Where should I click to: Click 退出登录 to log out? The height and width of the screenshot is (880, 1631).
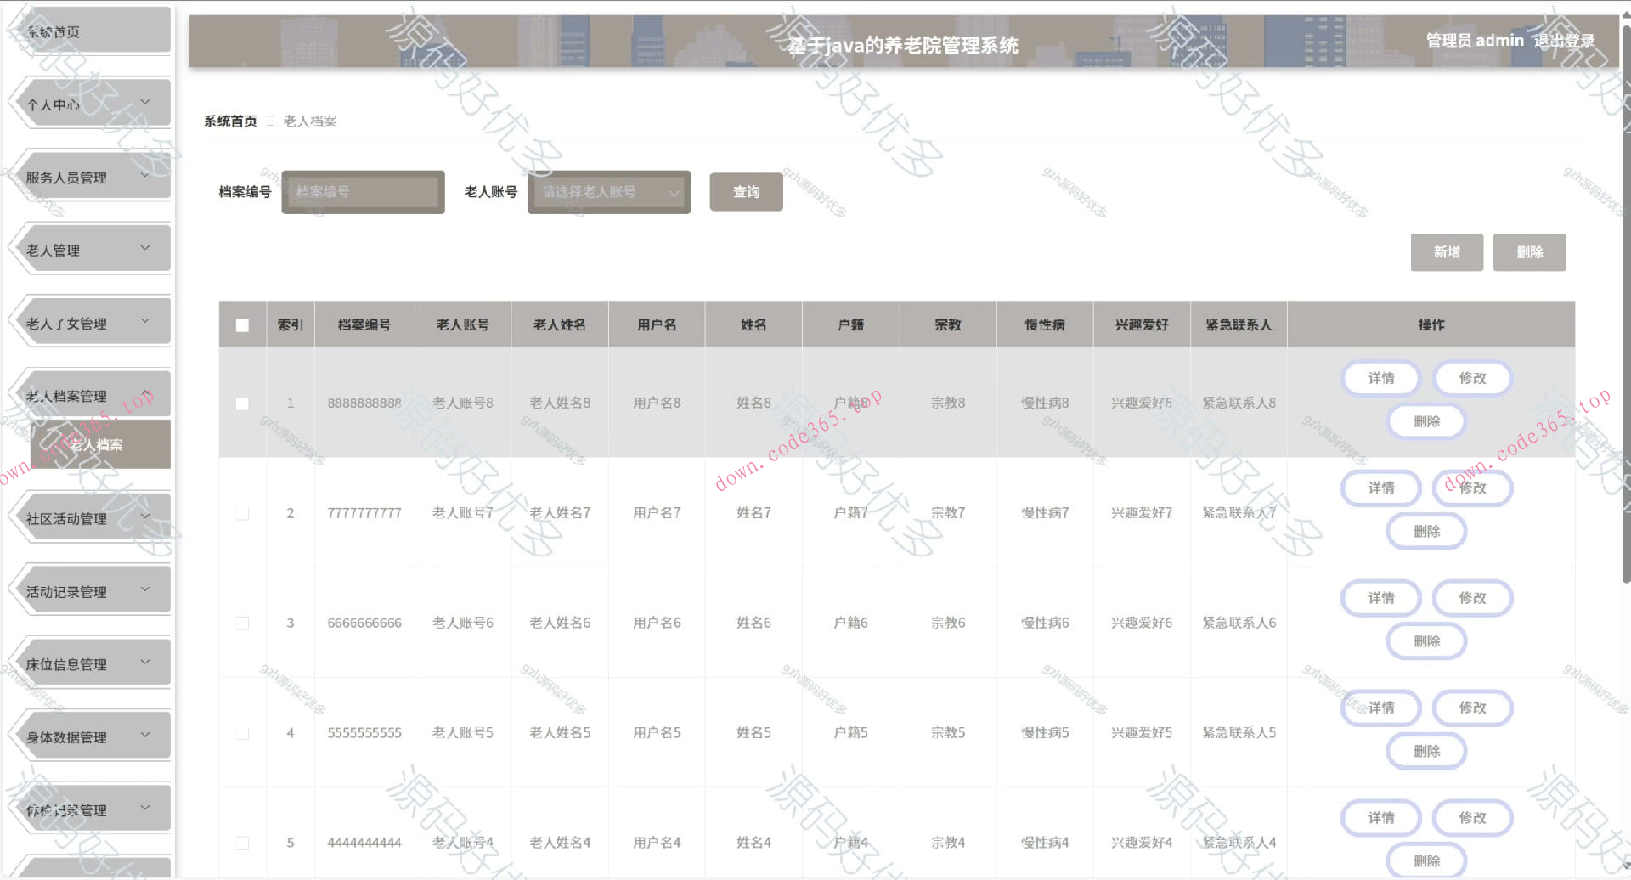[x=1567, y=40]
